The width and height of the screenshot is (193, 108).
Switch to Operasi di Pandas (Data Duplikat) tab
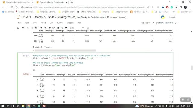pyautogui.click(x=52, y=2)
